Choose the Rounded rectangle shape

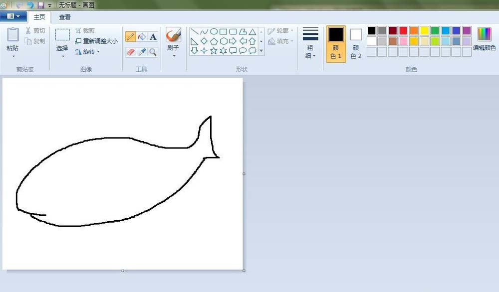(x=233, y=31)
